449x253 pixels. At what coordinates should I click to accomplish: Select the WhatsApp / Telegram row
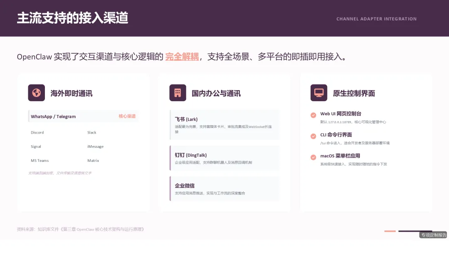(x=83, y=117)
